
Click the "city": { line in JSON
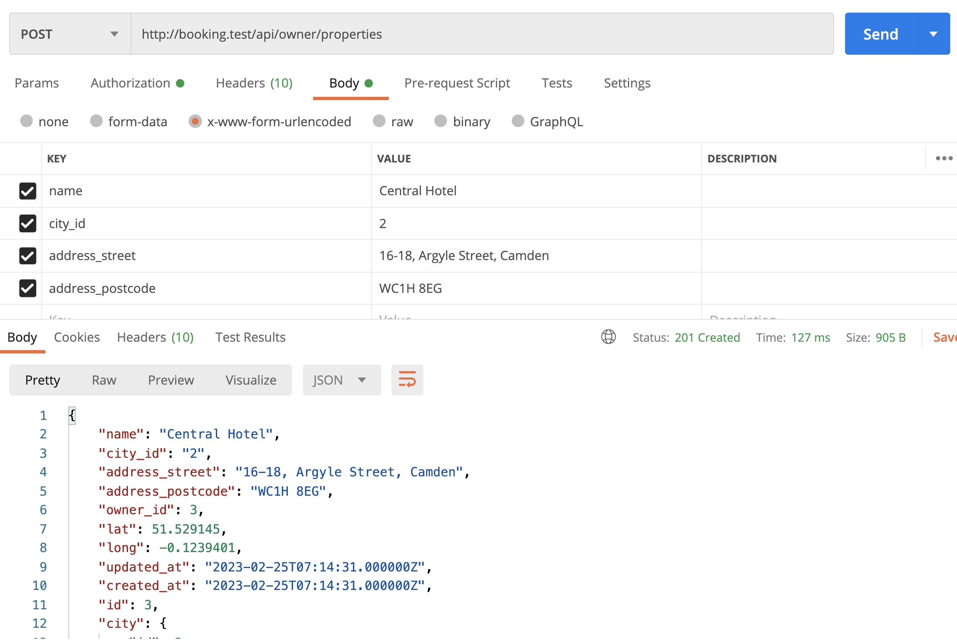click(x=133, y=624)
